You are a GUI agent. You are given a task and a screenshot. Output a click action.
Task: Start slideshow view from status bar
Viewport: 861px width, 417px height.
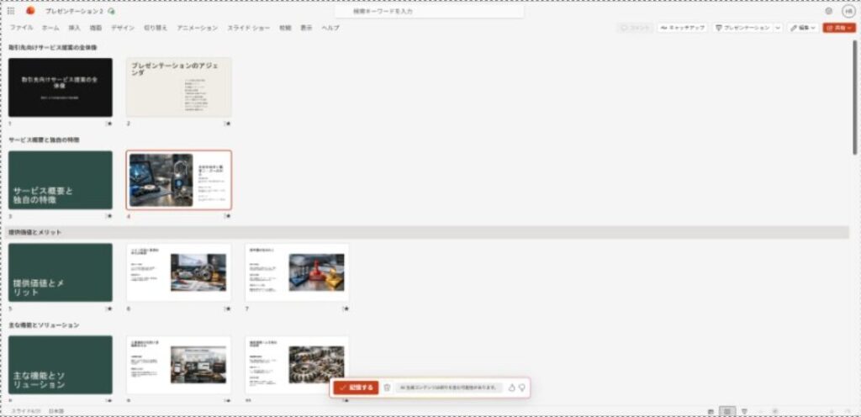[x=744, y=410]
